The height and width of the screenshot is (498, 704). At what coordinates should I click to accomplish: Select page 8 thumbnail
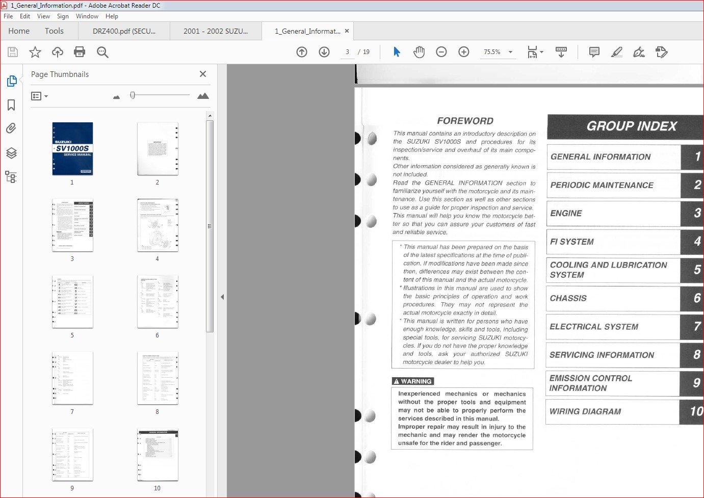[x=158, y=378]
